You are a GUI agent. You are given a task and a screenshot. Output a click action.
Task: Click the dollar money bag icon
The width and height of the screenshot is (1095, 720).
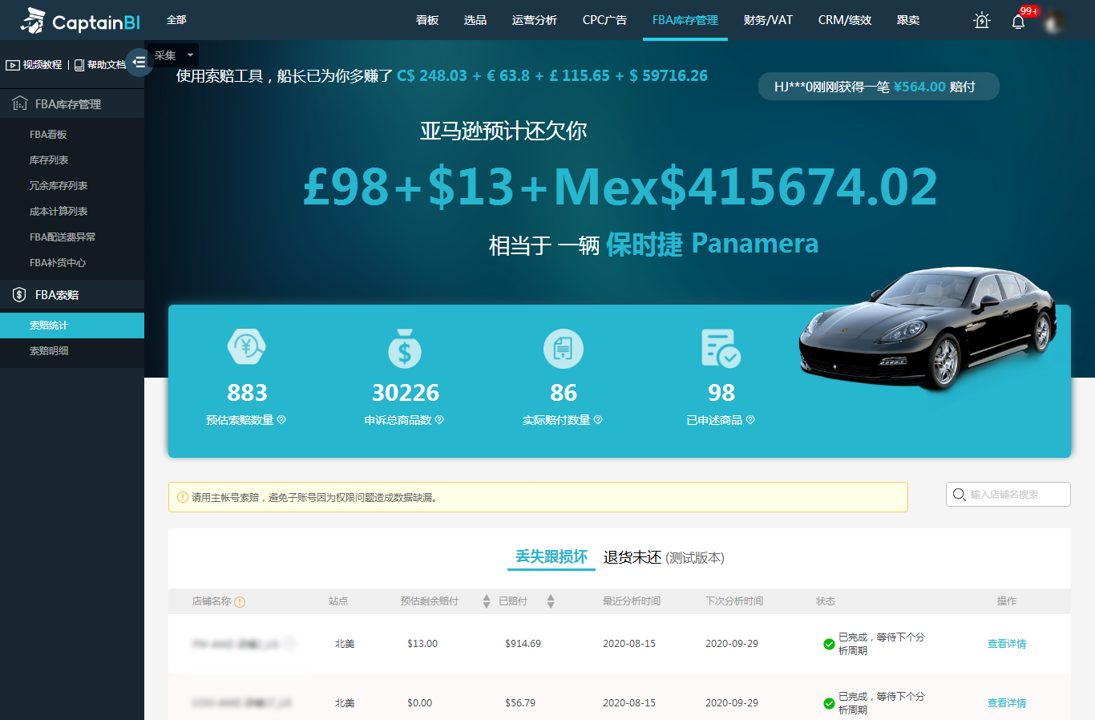(404, 349)
